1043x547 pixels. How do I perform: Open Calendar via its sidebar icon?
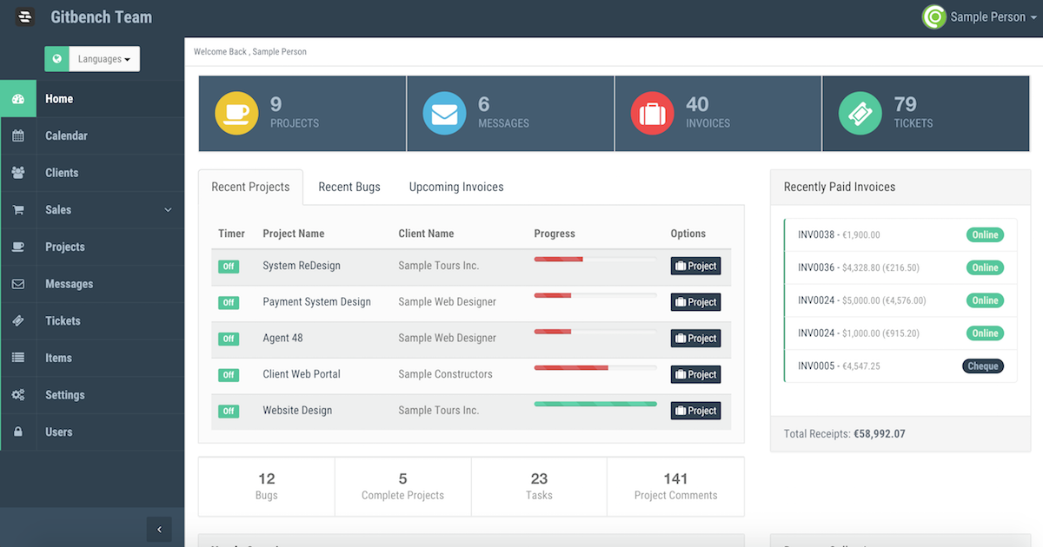(18, 136)
